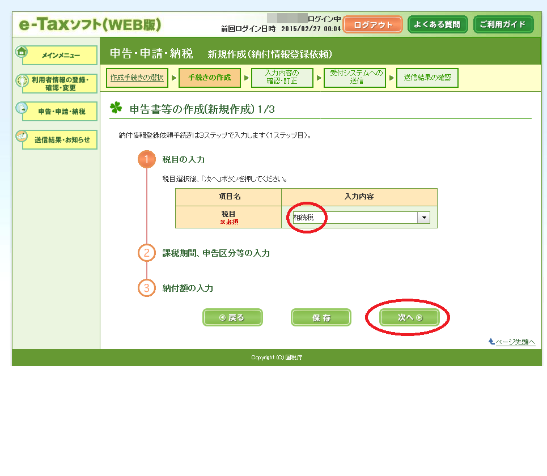Image resolution: width=547 pixels, height=476 pixels.
Task: Jump to top via ページ先頭へ link
Action: coord(515,342)
